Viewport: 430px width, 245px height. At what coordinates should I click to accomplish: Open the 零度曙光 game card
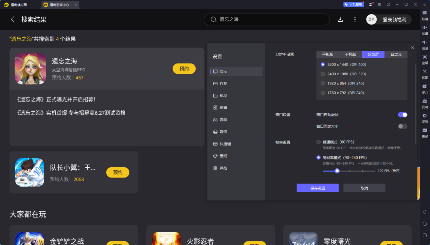pyautogui.click(x=347, y=235)
